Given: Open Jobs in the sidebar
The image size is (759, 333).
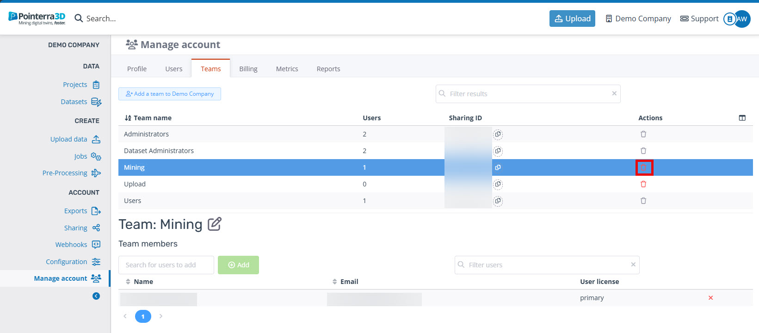Looking at the screenshot, I should 80,156.
